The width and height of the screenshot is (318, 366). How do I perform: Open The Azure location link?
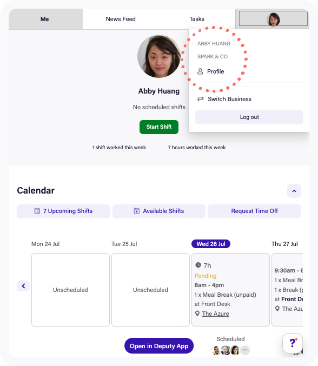point(215,314)
